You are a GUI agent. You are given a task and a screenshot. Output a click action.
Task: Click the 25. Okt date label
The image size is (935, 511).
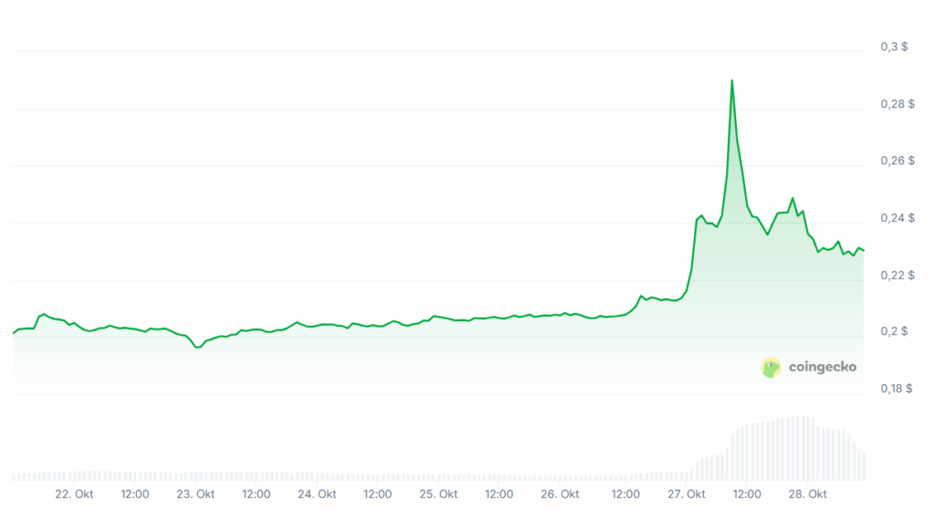[438, 494]
